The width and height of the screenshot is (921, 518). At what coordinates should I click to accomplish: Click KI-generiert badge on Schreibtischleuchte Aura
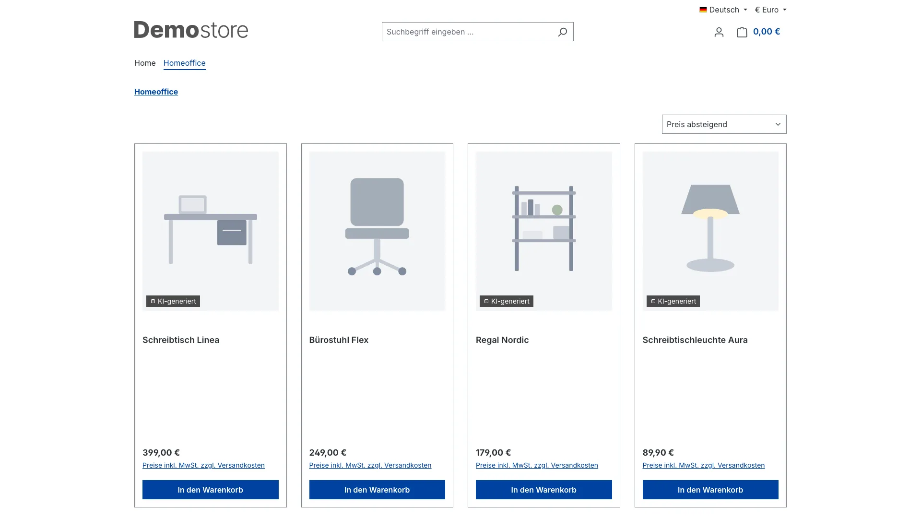pos(673,301)
